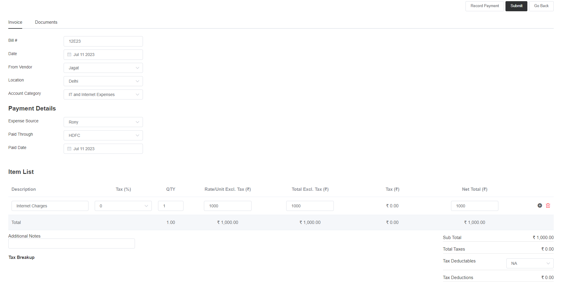This screenshot has width=562, height=282.
Task: Open the Tax (%) dropdown in item row
Action: click(123, 206)
